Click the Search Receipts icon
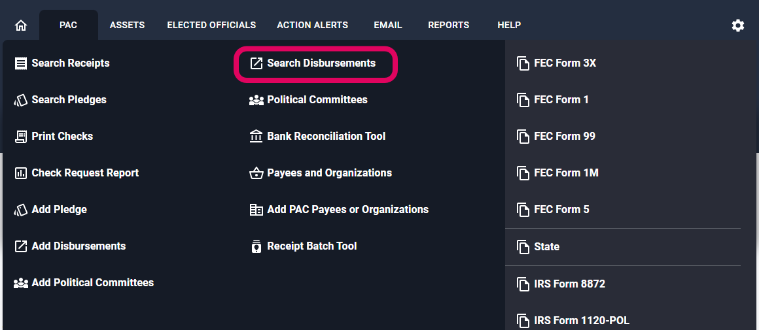759x330 pixels. [21, 63]
